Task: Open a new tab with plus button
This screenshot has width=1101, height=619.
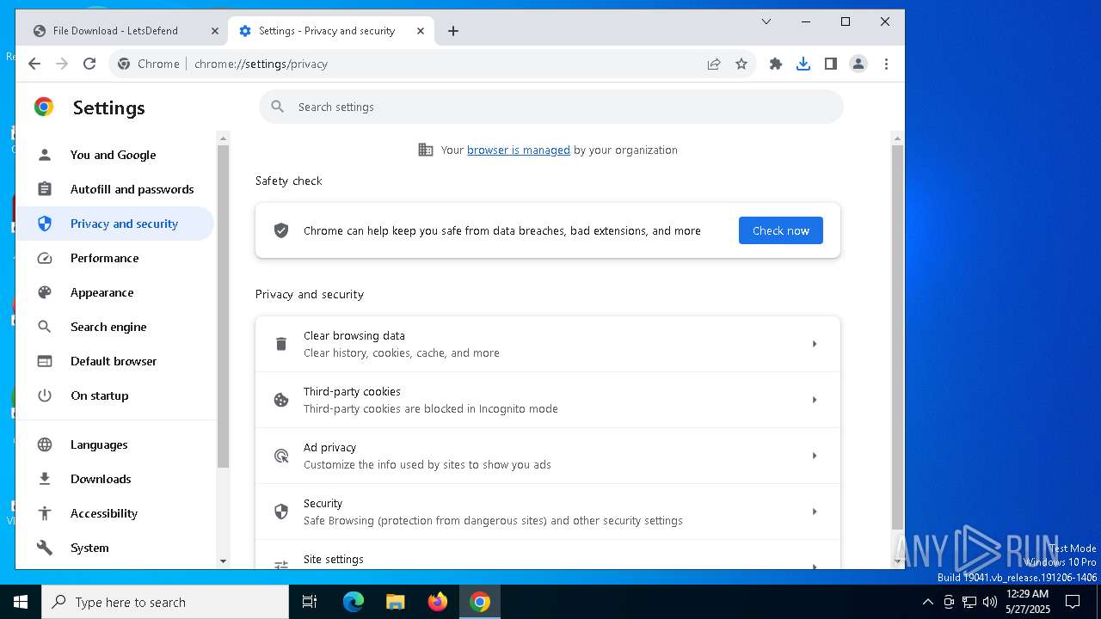Action: tap(453, 31)
